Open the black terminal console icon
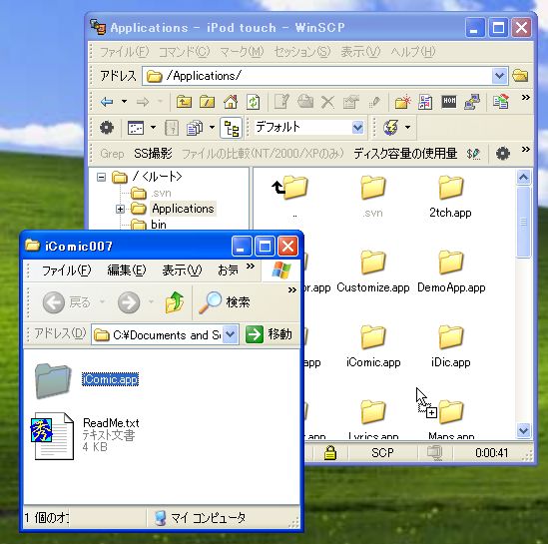548x544 pixels. click(x=449, y=102)
